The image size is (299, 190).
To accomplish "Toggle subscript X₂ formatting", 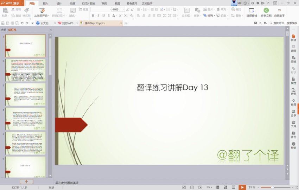I will click(126, 15).
